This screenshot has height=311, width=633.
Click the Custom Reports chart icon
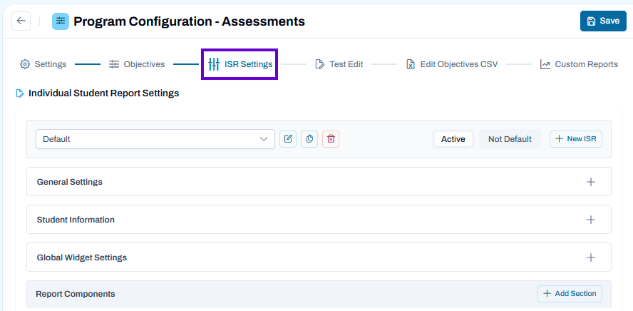(x=545, y=64)
